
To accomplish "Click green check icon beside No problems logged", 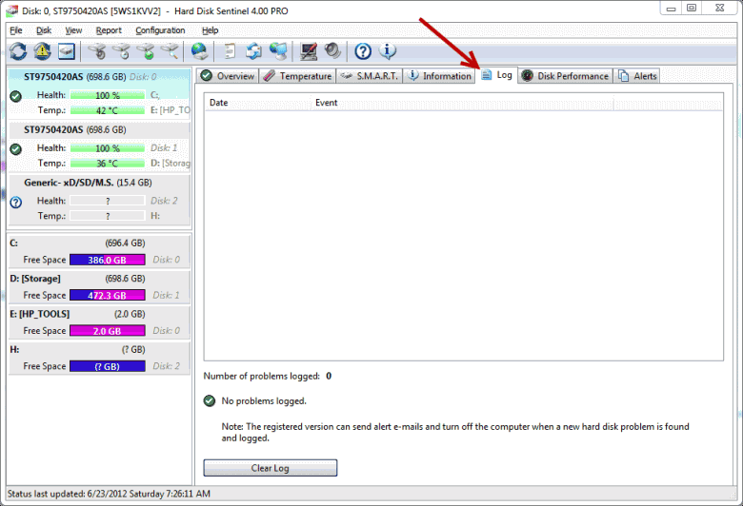I will (x=210, y=401).
